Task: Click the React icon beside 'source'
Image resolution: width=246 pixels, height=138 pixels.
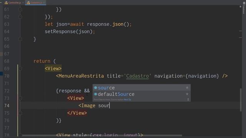Action: (95, 88)
